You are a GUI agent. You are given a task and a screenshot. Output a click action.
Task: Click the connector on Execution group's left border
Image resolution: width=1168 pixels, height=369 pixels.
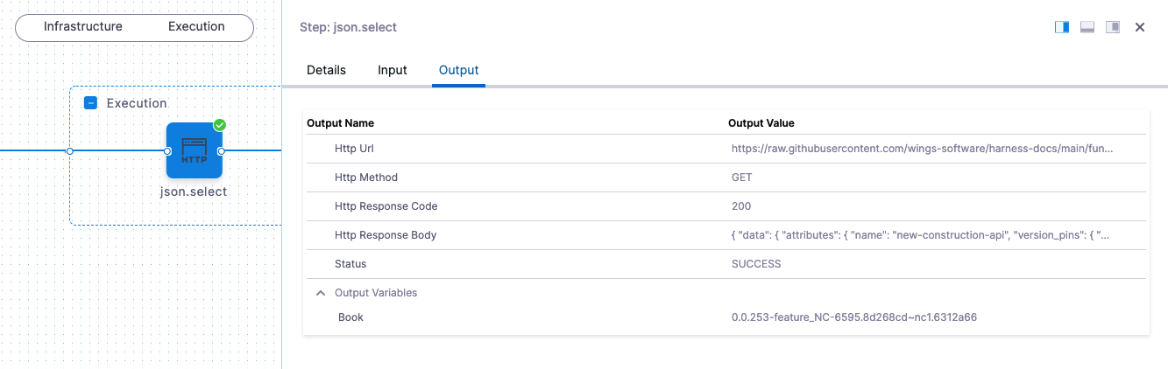(70, 151)
